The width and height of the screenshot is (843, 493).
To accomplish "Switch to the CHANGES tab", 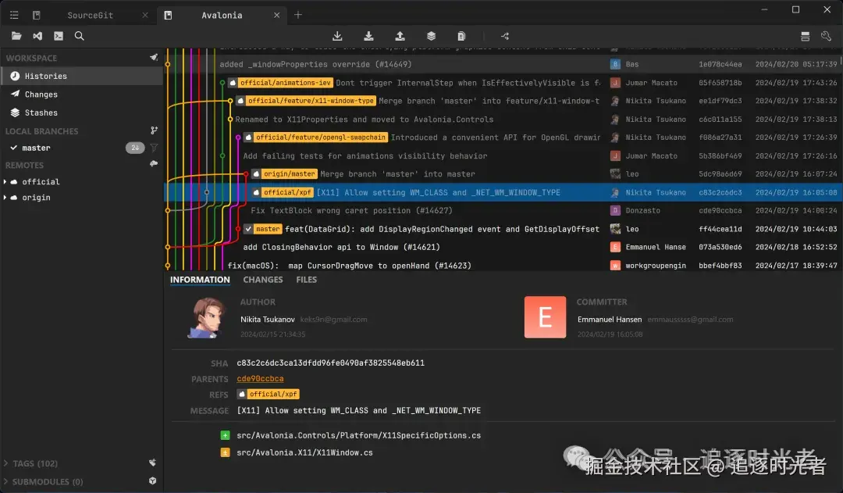I will coord(263,280).
